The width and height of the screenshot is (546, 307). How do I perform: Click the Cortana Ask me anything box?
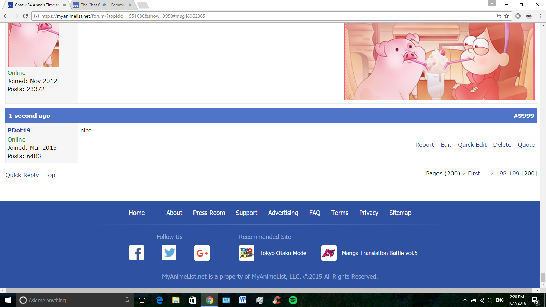click(75, 300)
